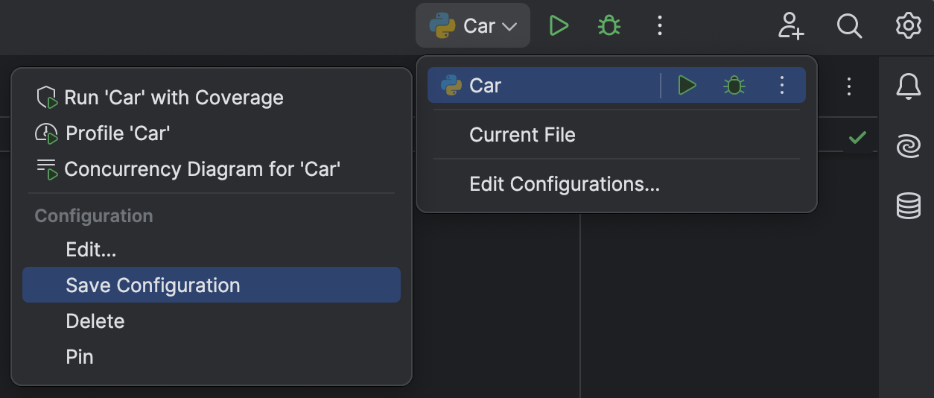Image resolution: width=934 pixels, height=398 pixels.
Task: Open the Database tool window
Action: 908,205
